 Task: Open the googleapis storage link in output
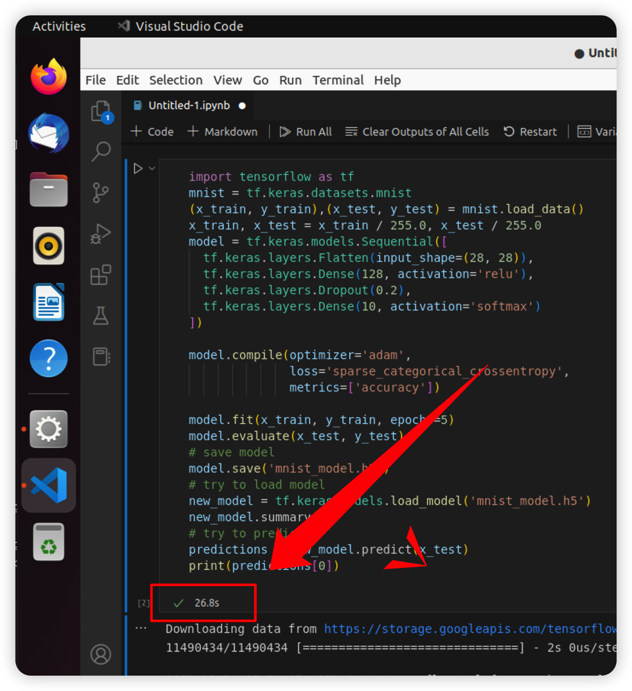click(x=470, y=629)
